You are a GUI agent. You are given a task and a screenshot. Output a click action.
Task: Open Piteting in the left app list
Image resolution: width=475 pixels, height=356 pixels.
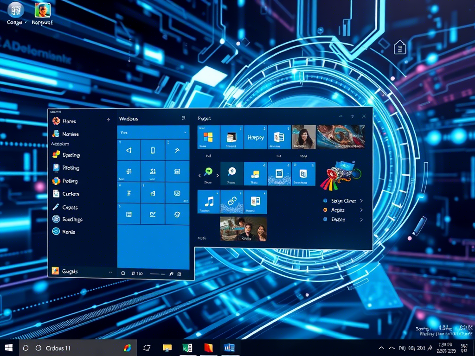click(x=71, y=168)
